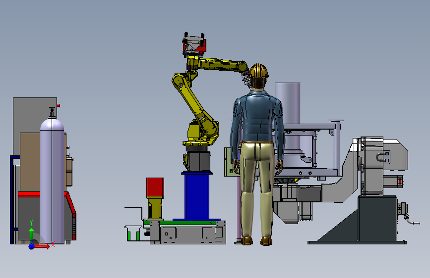Screen dimensions: 430x278
Task: Select the worker's khaki trousers
Action: [x=257, y=189]
